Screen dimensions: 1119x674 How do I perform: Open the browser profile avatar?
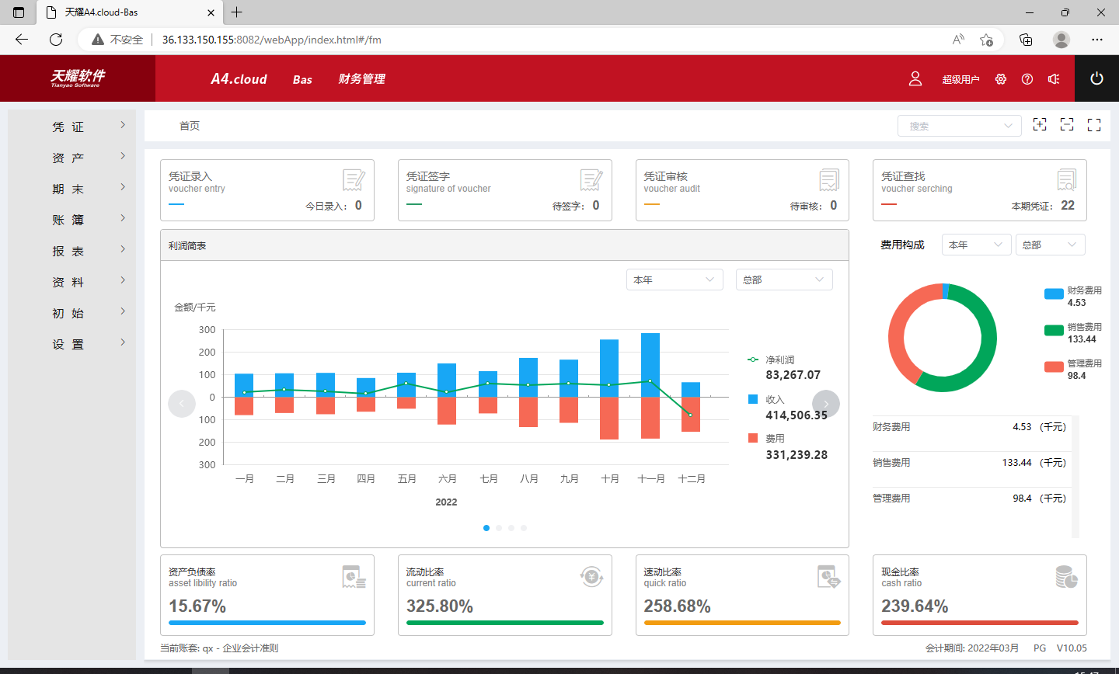coord(1061,40)
